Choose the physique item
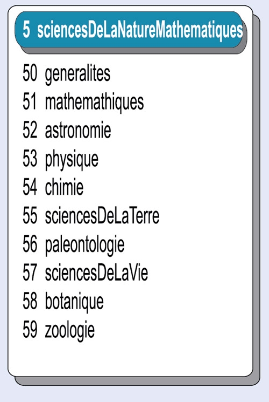Viewport: 269px width, 402px height. pyautogui.click(x=72, y=160)
